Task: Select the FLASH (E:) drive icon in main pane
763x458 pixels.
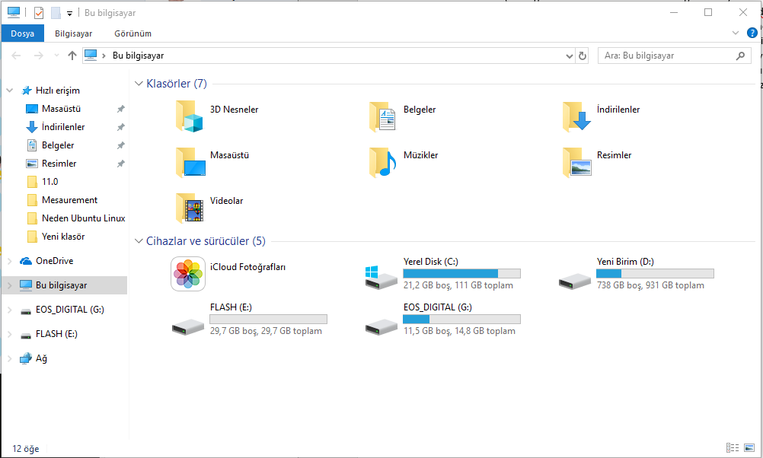Action: coord(188,326)
